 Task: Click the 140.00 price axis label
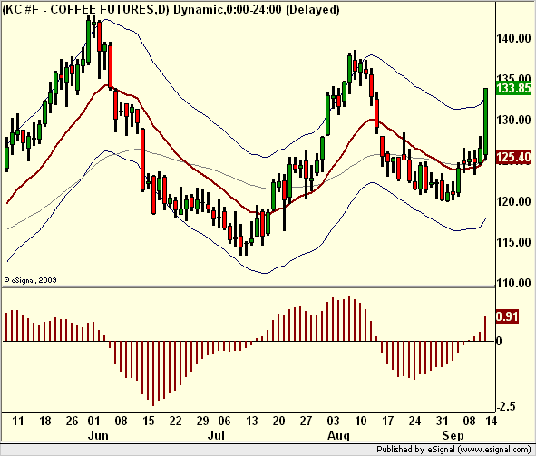(x=513, y=38)
